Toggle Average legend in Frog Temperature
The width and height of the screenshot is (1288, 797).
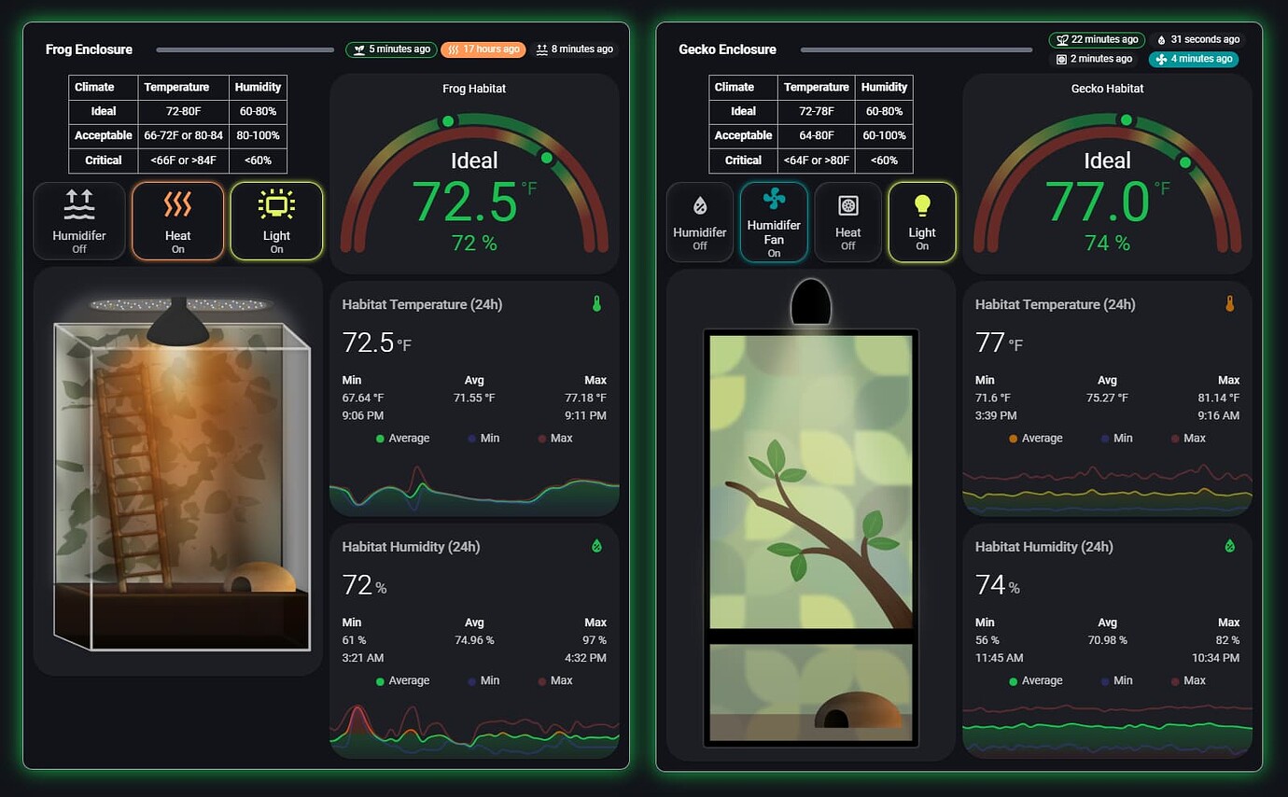coord(402,439)
